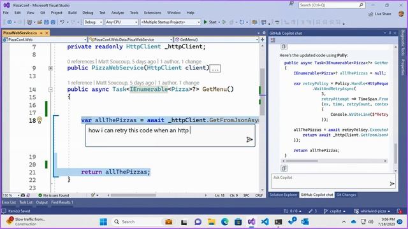The width and height of the screenshot is (408, 229).
Task: Open Visual Studio Code from the taskbar
Action: pyautogui.click(x=265, y=222)
